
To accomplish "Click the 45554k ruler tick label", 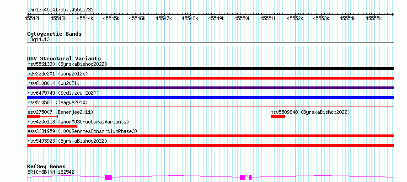I will click(x=348, y=18).
